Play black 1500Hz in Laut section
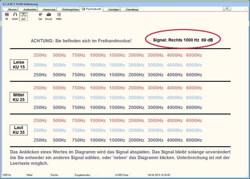Viewport: 250px width, 179px height. [x=117, y=140]
